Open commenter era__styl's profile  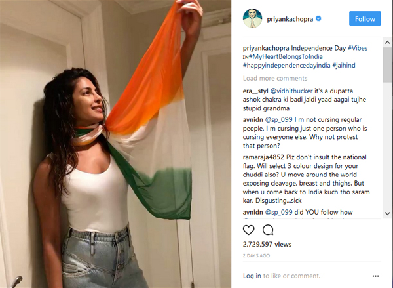coord(255,91)
